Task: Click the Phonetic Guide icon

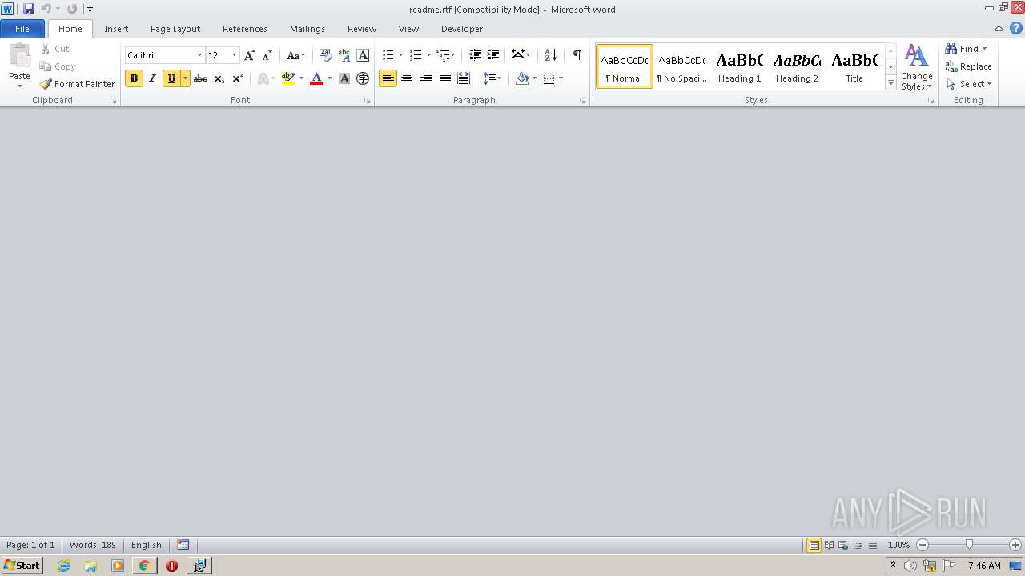Action: point(344,55)
